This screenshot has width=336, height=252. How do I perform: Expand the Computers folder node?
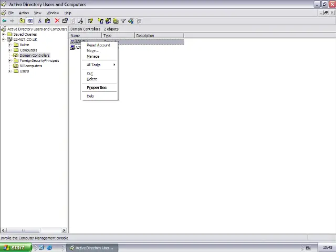pos(9,50)
